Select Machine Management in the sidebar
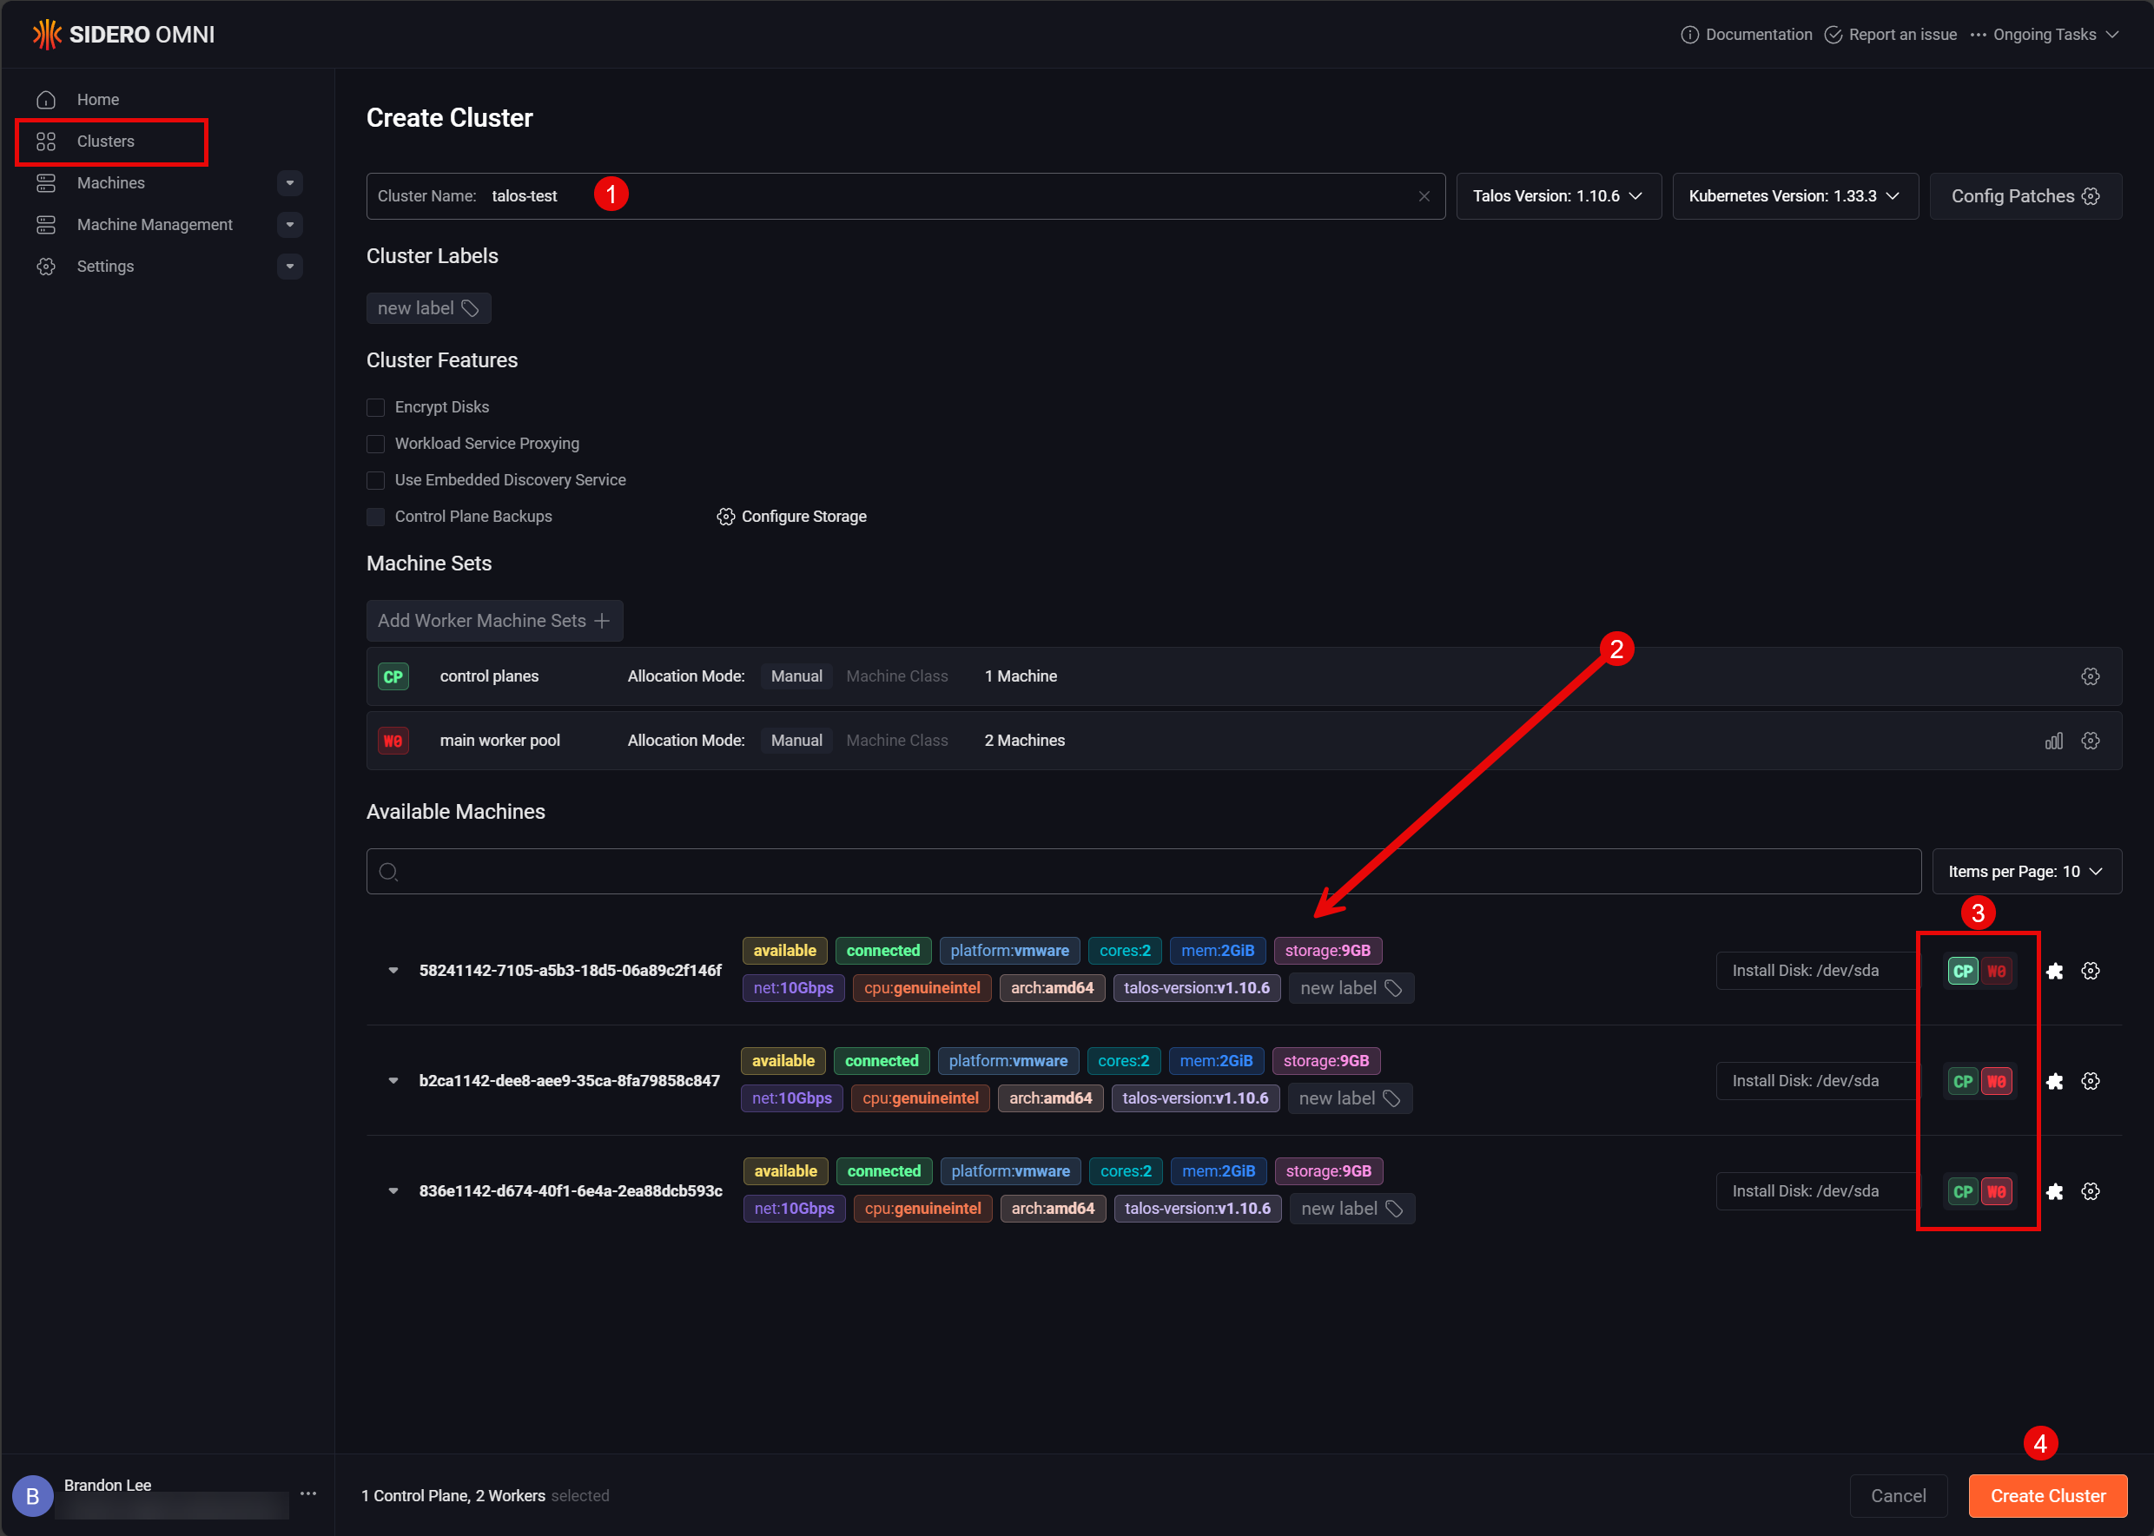This screenshot has width=2154, height=1536. tap(155, 224)
